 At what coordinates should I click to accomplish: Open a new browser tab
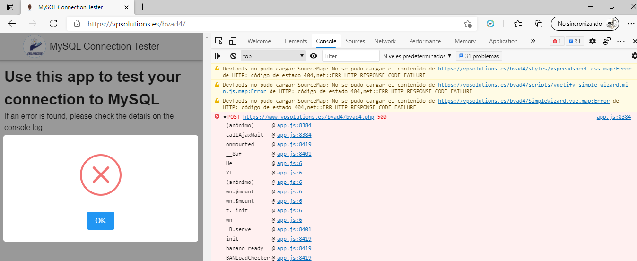[x=143, y=7]
